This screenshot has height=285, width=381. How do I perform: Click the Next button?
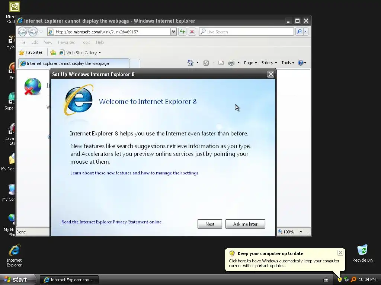coord(210,224)
